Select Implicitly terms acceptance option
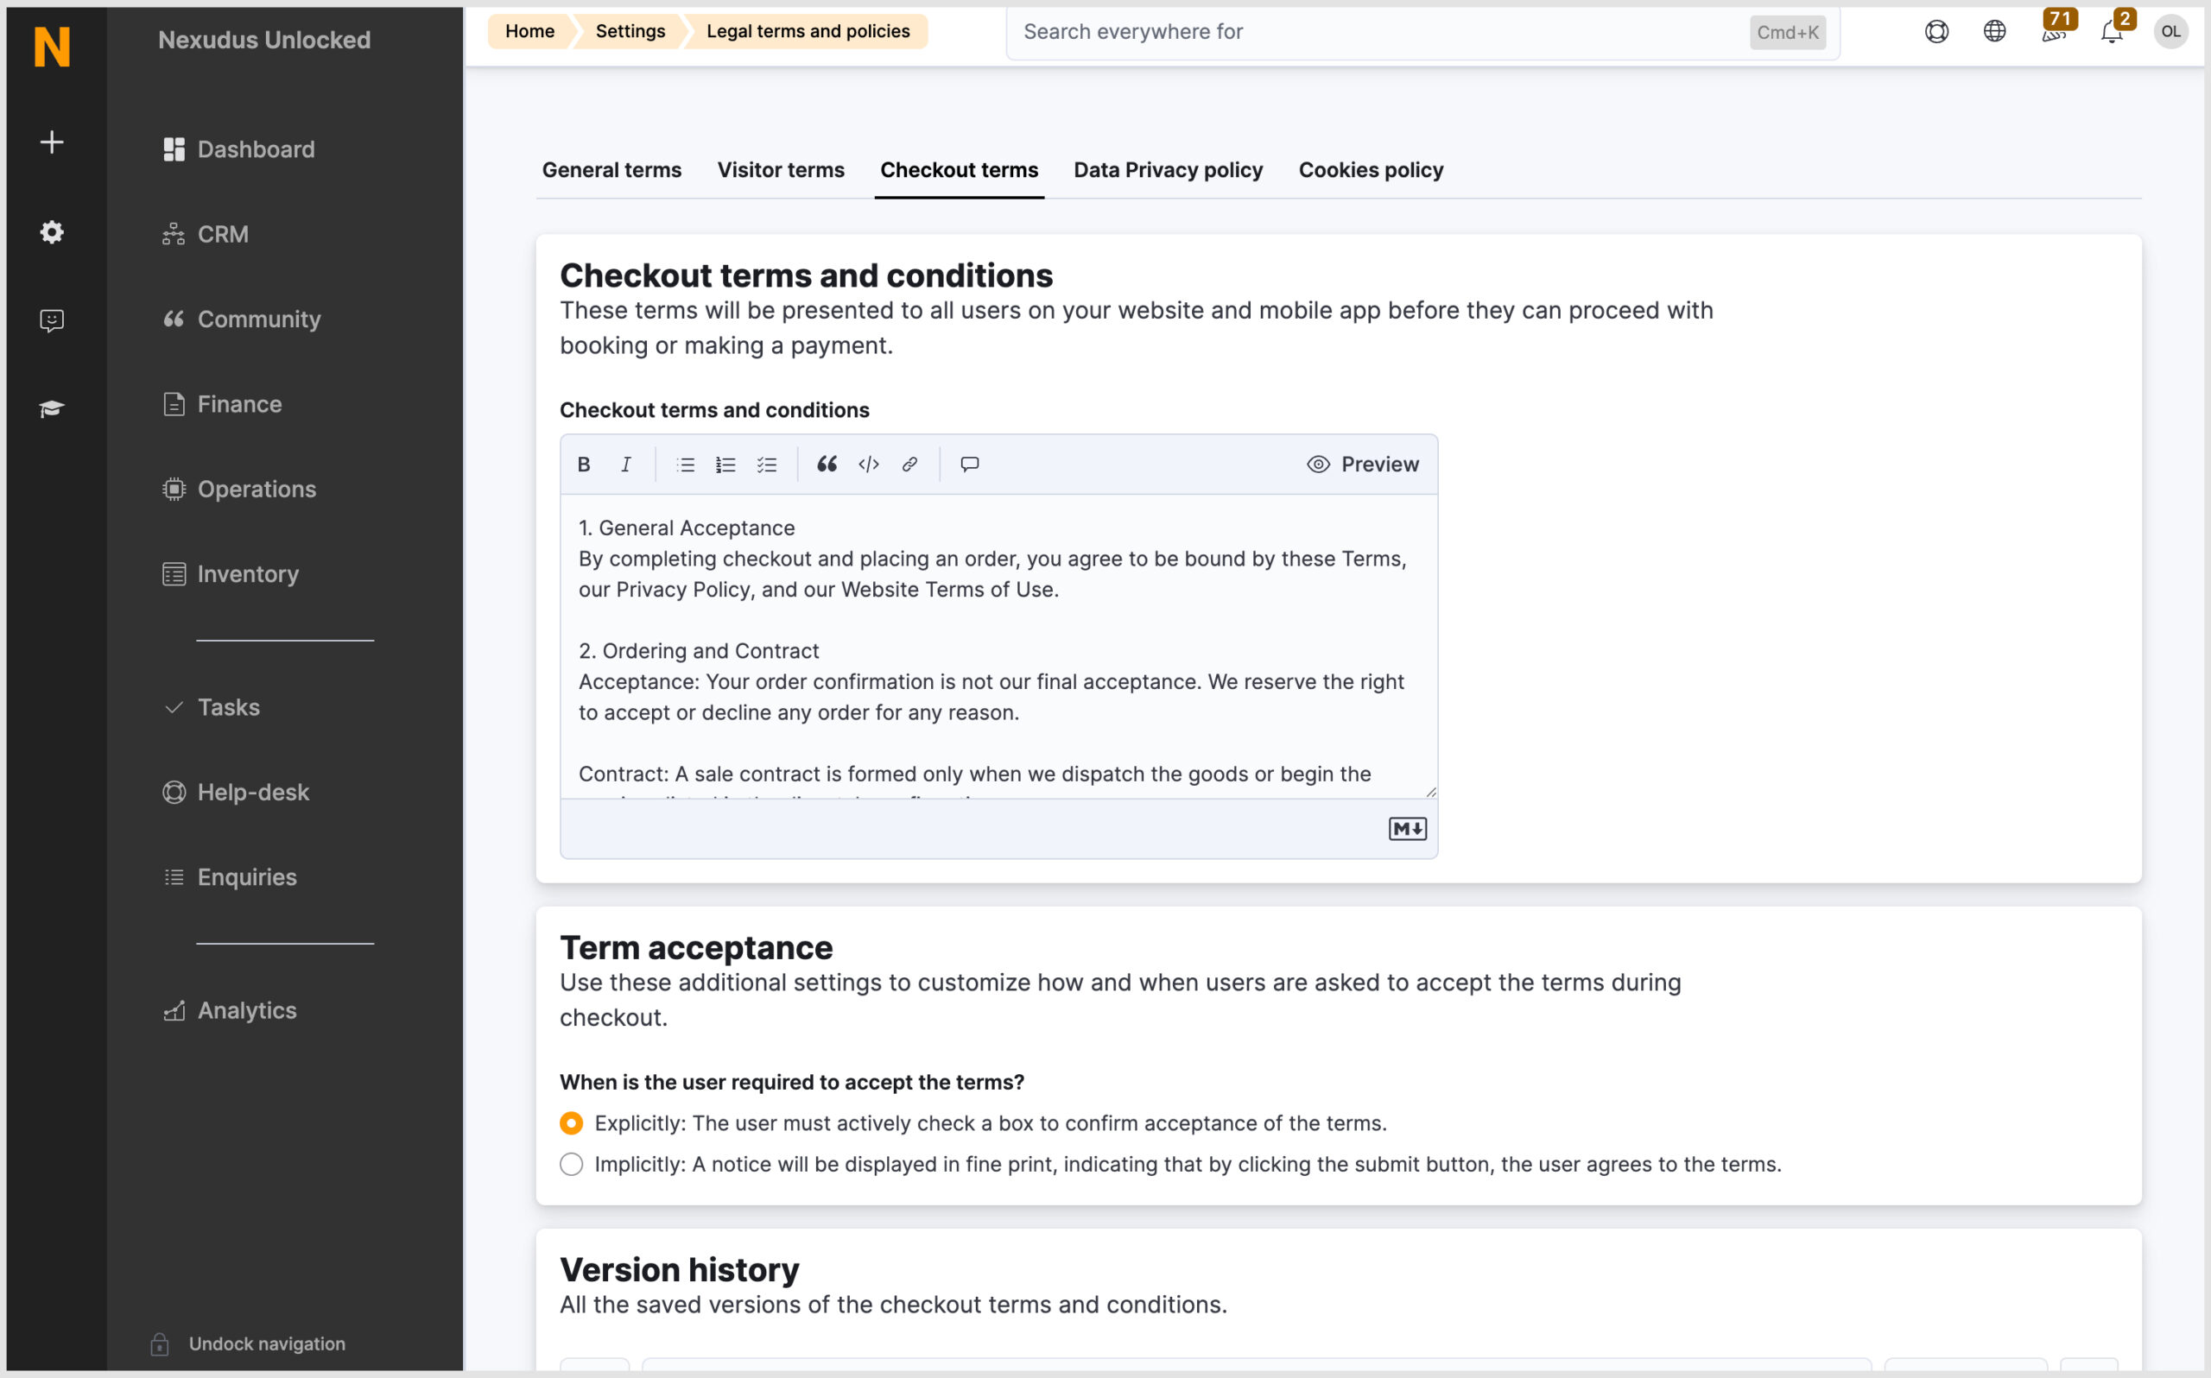 [572, 1164]
